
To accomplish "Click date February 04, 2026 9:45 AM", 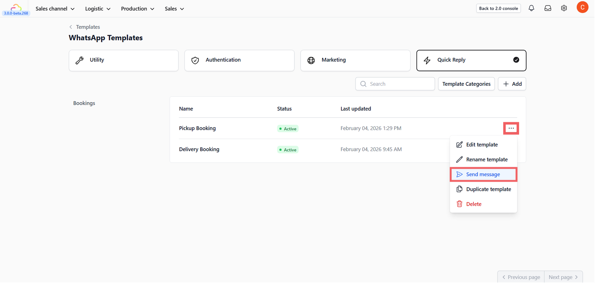I will (x=371, y=149).
